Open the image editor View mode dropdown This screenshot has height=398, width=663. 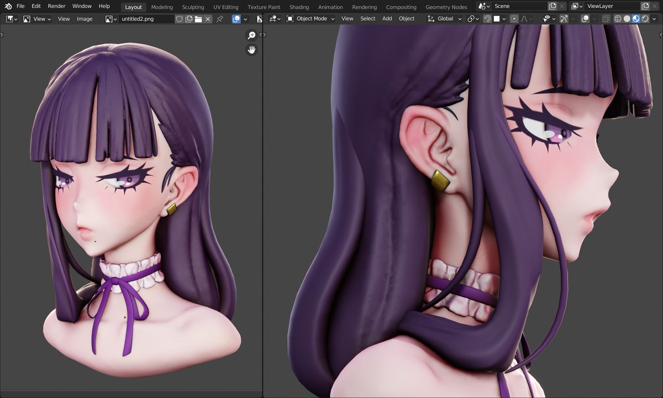pyautogui.click(x=37, y=19)
